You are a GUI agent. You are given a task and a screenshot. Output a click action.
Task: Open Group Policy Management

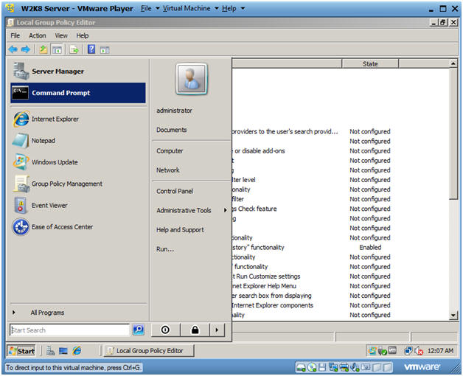point(78,184)
